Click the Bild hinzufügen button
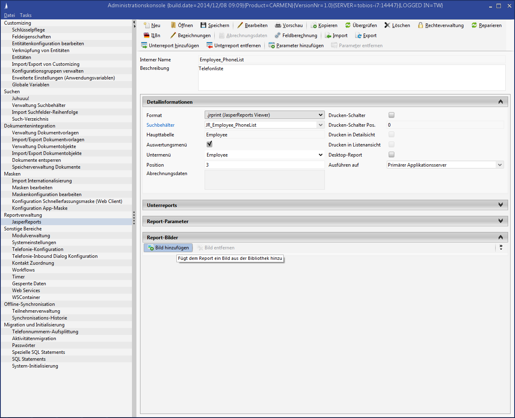Image resolution: width=515 pixels, height=418 pixels. click(168, 248)
